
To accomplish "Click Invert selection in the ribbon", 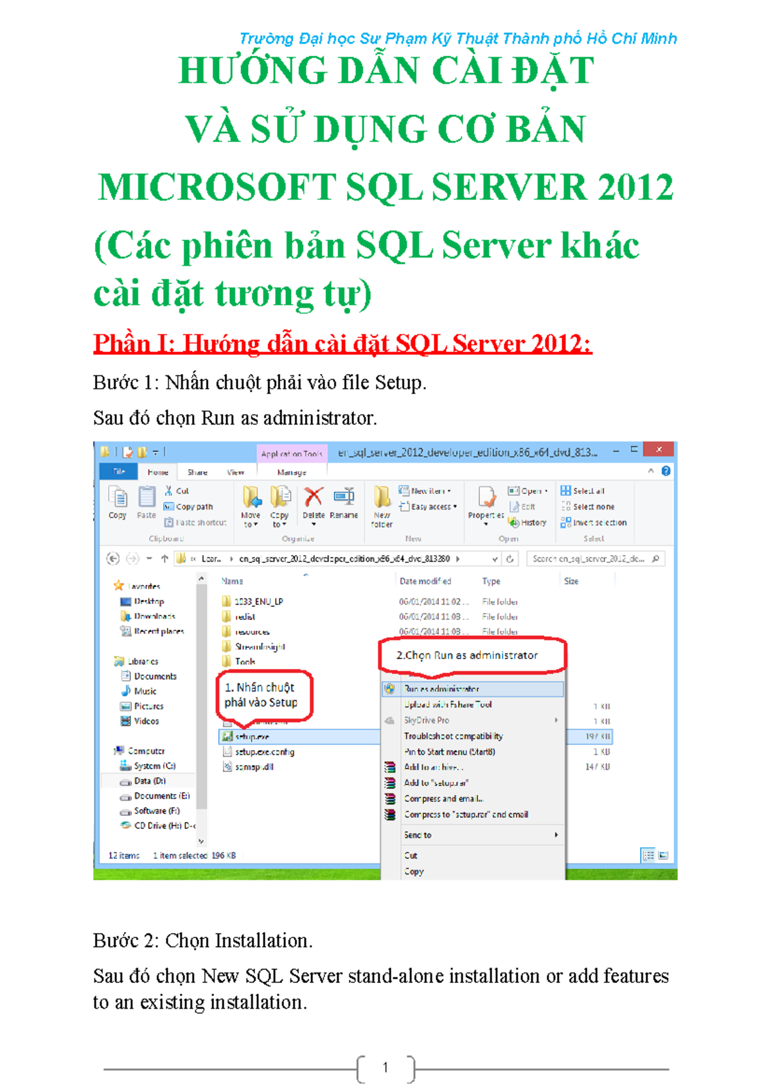I will (594, 522).
